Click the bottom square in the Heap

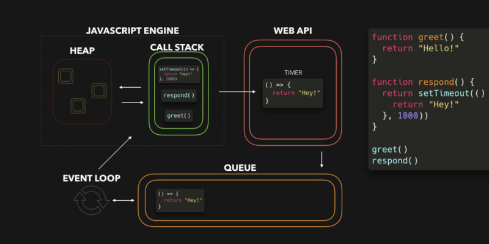pyautogui.click(x=77, y=106)
